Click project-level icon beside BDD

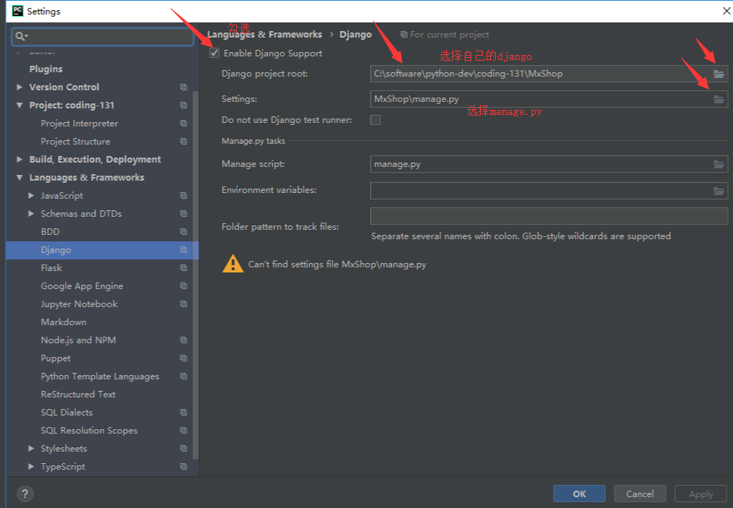tap(184, 232)
